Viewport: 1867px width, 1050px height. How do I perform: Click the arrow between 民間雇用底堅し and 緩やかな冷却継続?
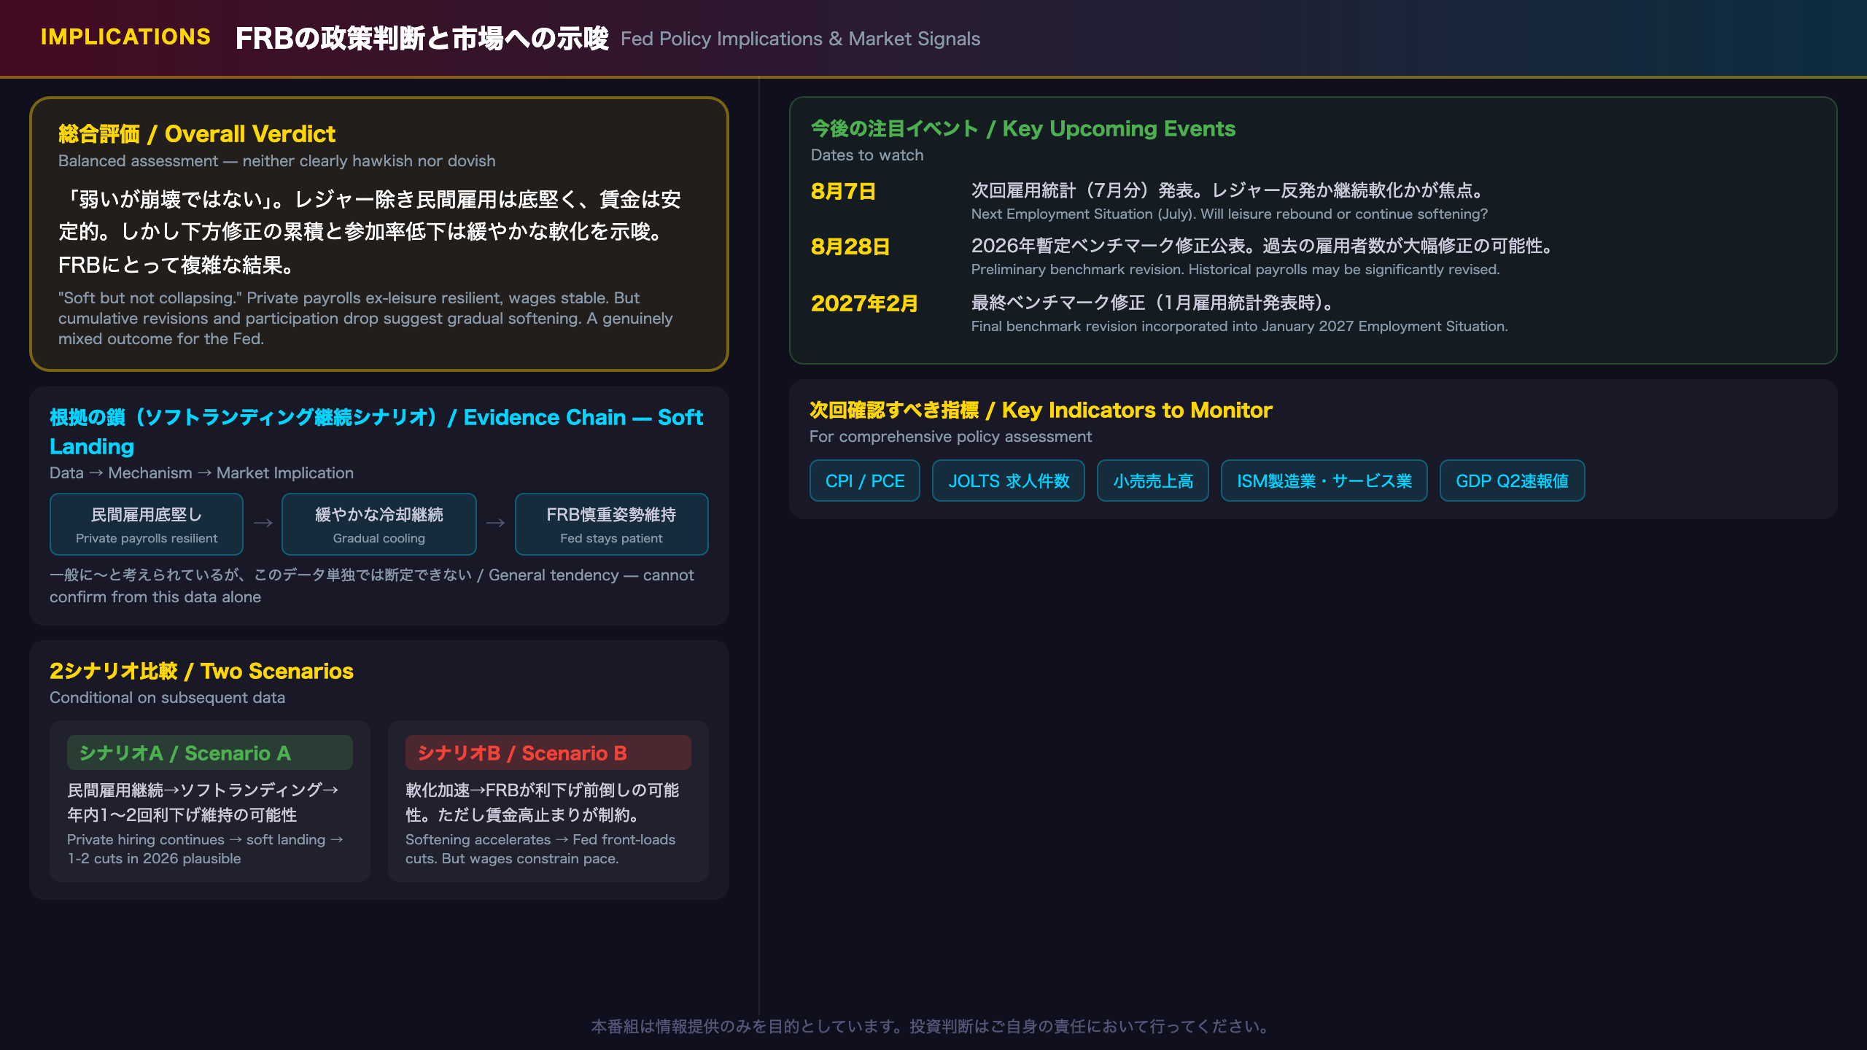[263, 523]
